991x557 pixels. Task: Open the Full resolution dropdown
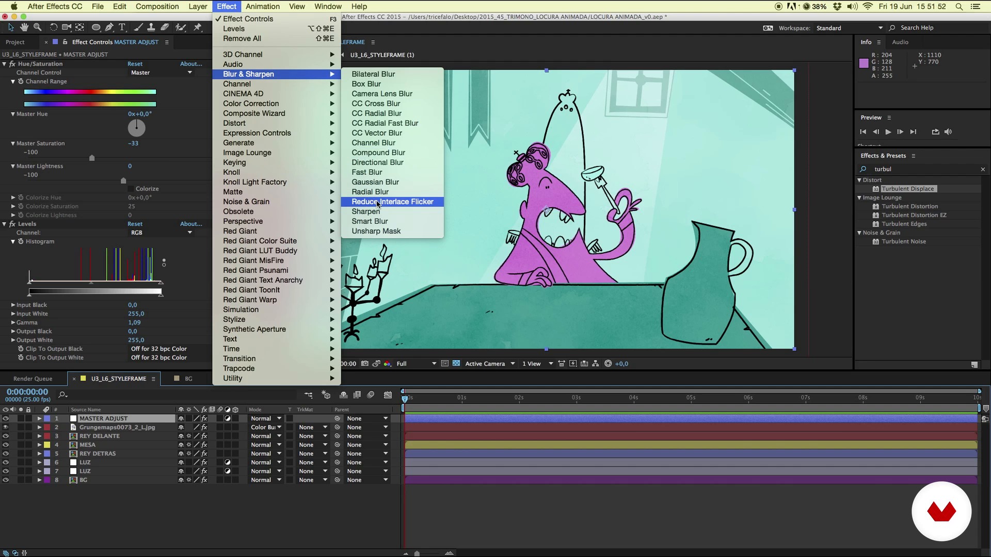pos(416,364)
